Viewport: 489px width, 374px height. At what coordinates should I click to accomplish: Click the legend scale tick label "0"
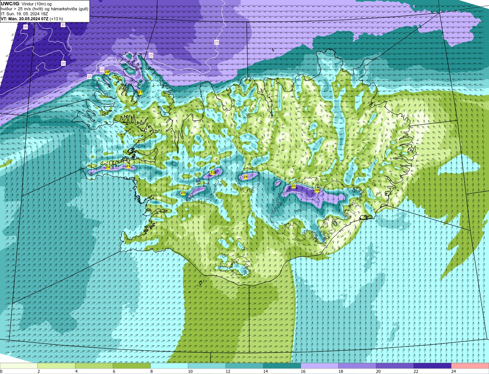pos(1,371)
